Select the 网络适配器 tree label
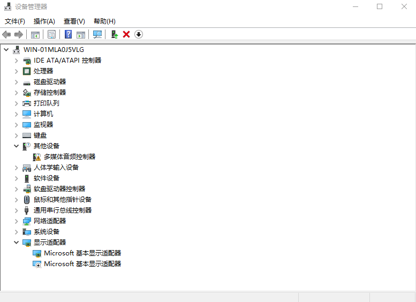 click(x=50, y=221)
